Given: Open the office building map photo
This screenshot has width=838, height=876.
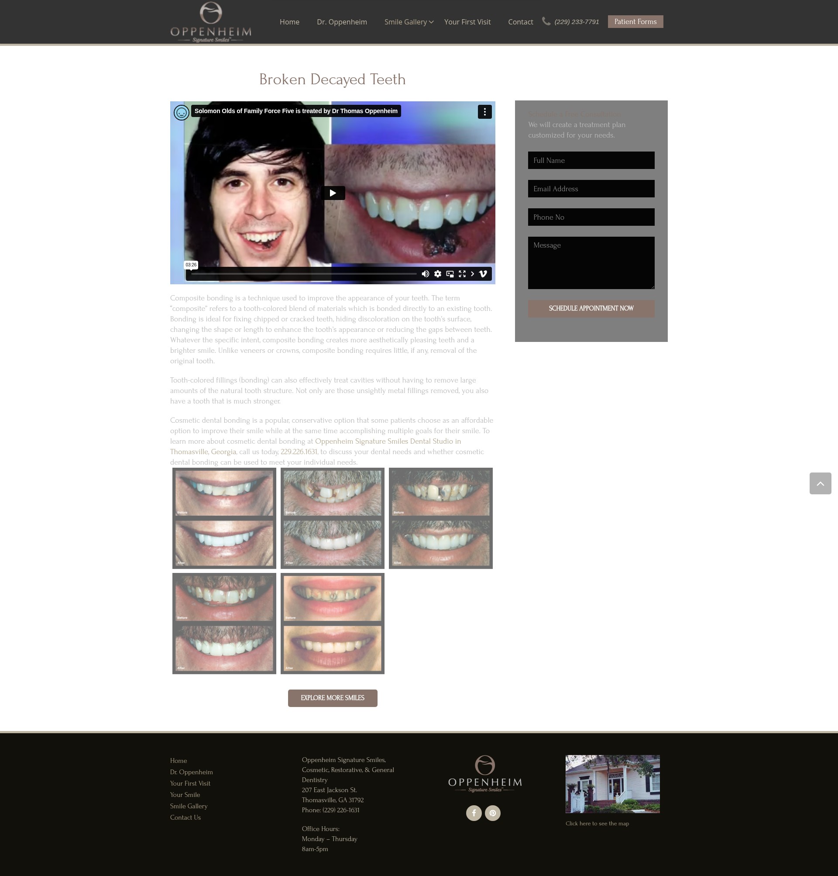Looking at the screenshot, I should tap(612, 784).
